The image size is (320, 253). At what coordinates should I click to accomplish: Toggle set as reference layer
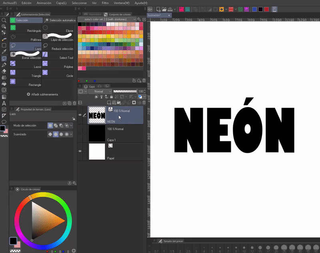(x=102, y=97)
